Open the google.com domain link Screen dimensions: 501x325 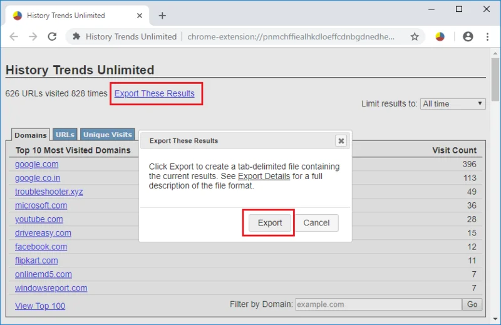[37, 164]
